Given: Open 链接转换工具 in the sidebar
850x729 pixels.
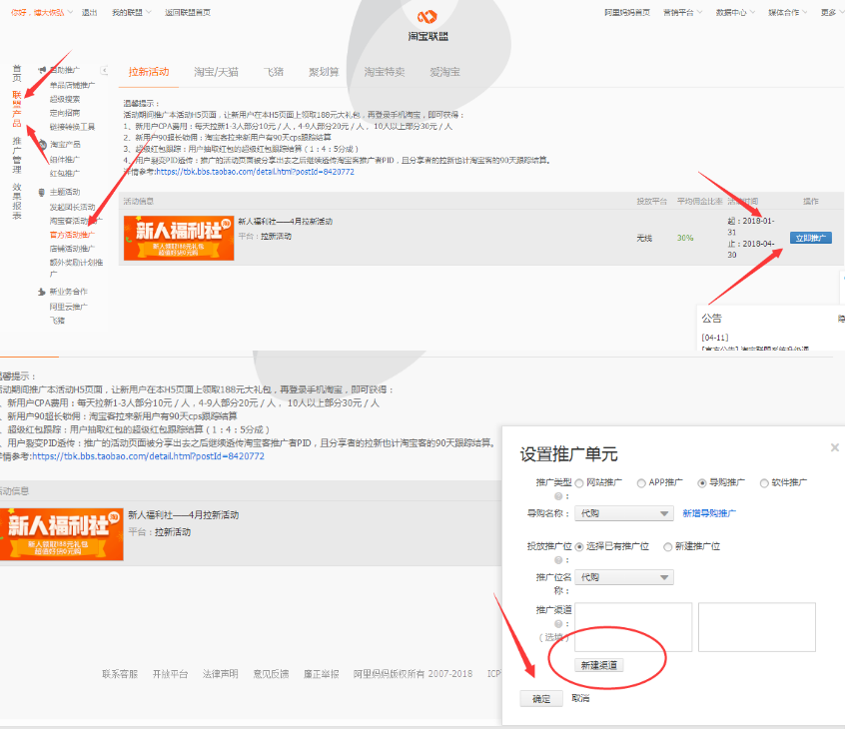Looking at the screenshot, I should tap(72, 127).
